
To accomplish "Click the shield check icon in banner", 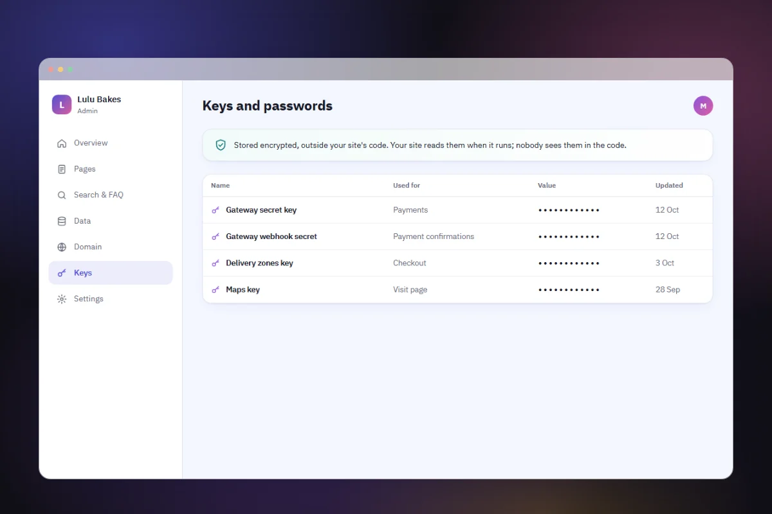I will point(221,145).
